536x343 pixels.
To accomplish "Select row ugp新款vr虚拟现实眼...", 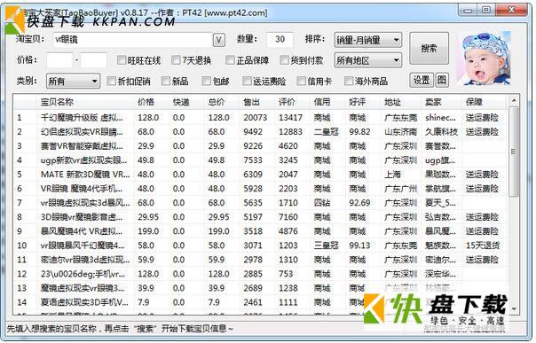I will 260,160.
